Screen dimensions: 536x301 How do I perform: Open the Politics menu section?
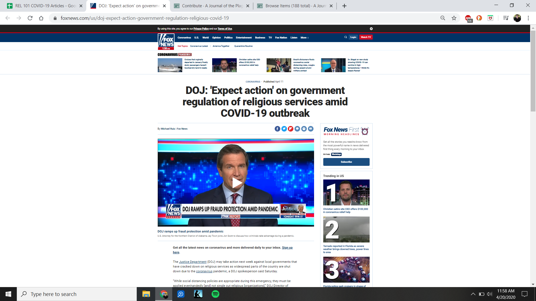pyautogui.click(x=228, y=38)
